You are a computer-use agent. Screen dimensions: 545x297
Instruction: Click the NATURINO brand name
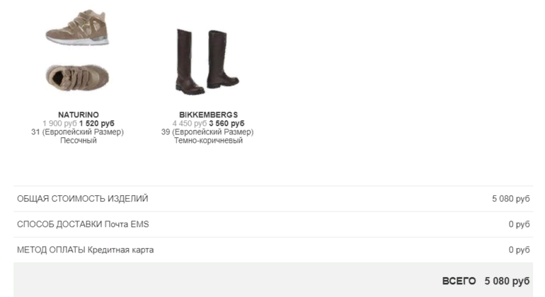tap(78, 115)
